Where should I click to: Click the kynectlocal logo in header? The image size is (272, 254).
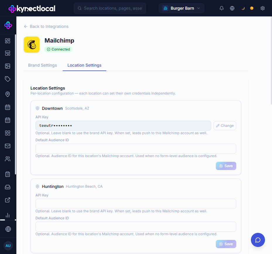click(32, 9)
